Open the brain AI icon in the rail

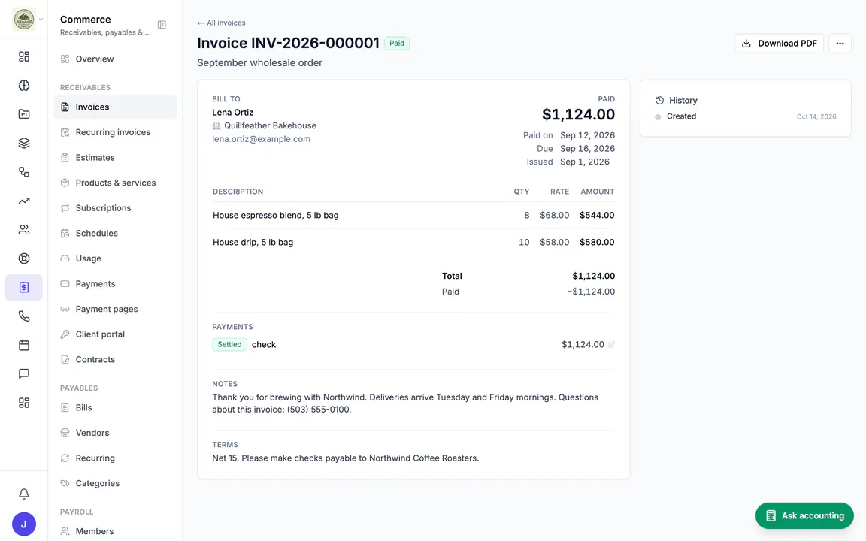tap(24, 85)
